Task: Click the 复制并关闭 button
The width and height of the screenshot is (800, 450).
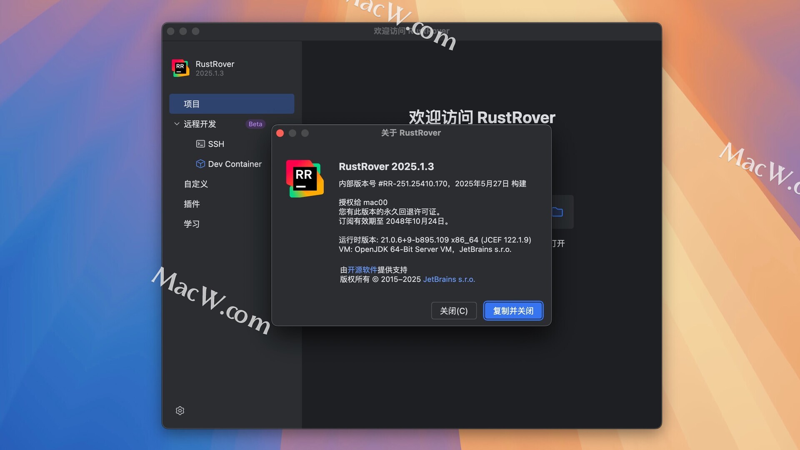Action: (x=513, y=311)
